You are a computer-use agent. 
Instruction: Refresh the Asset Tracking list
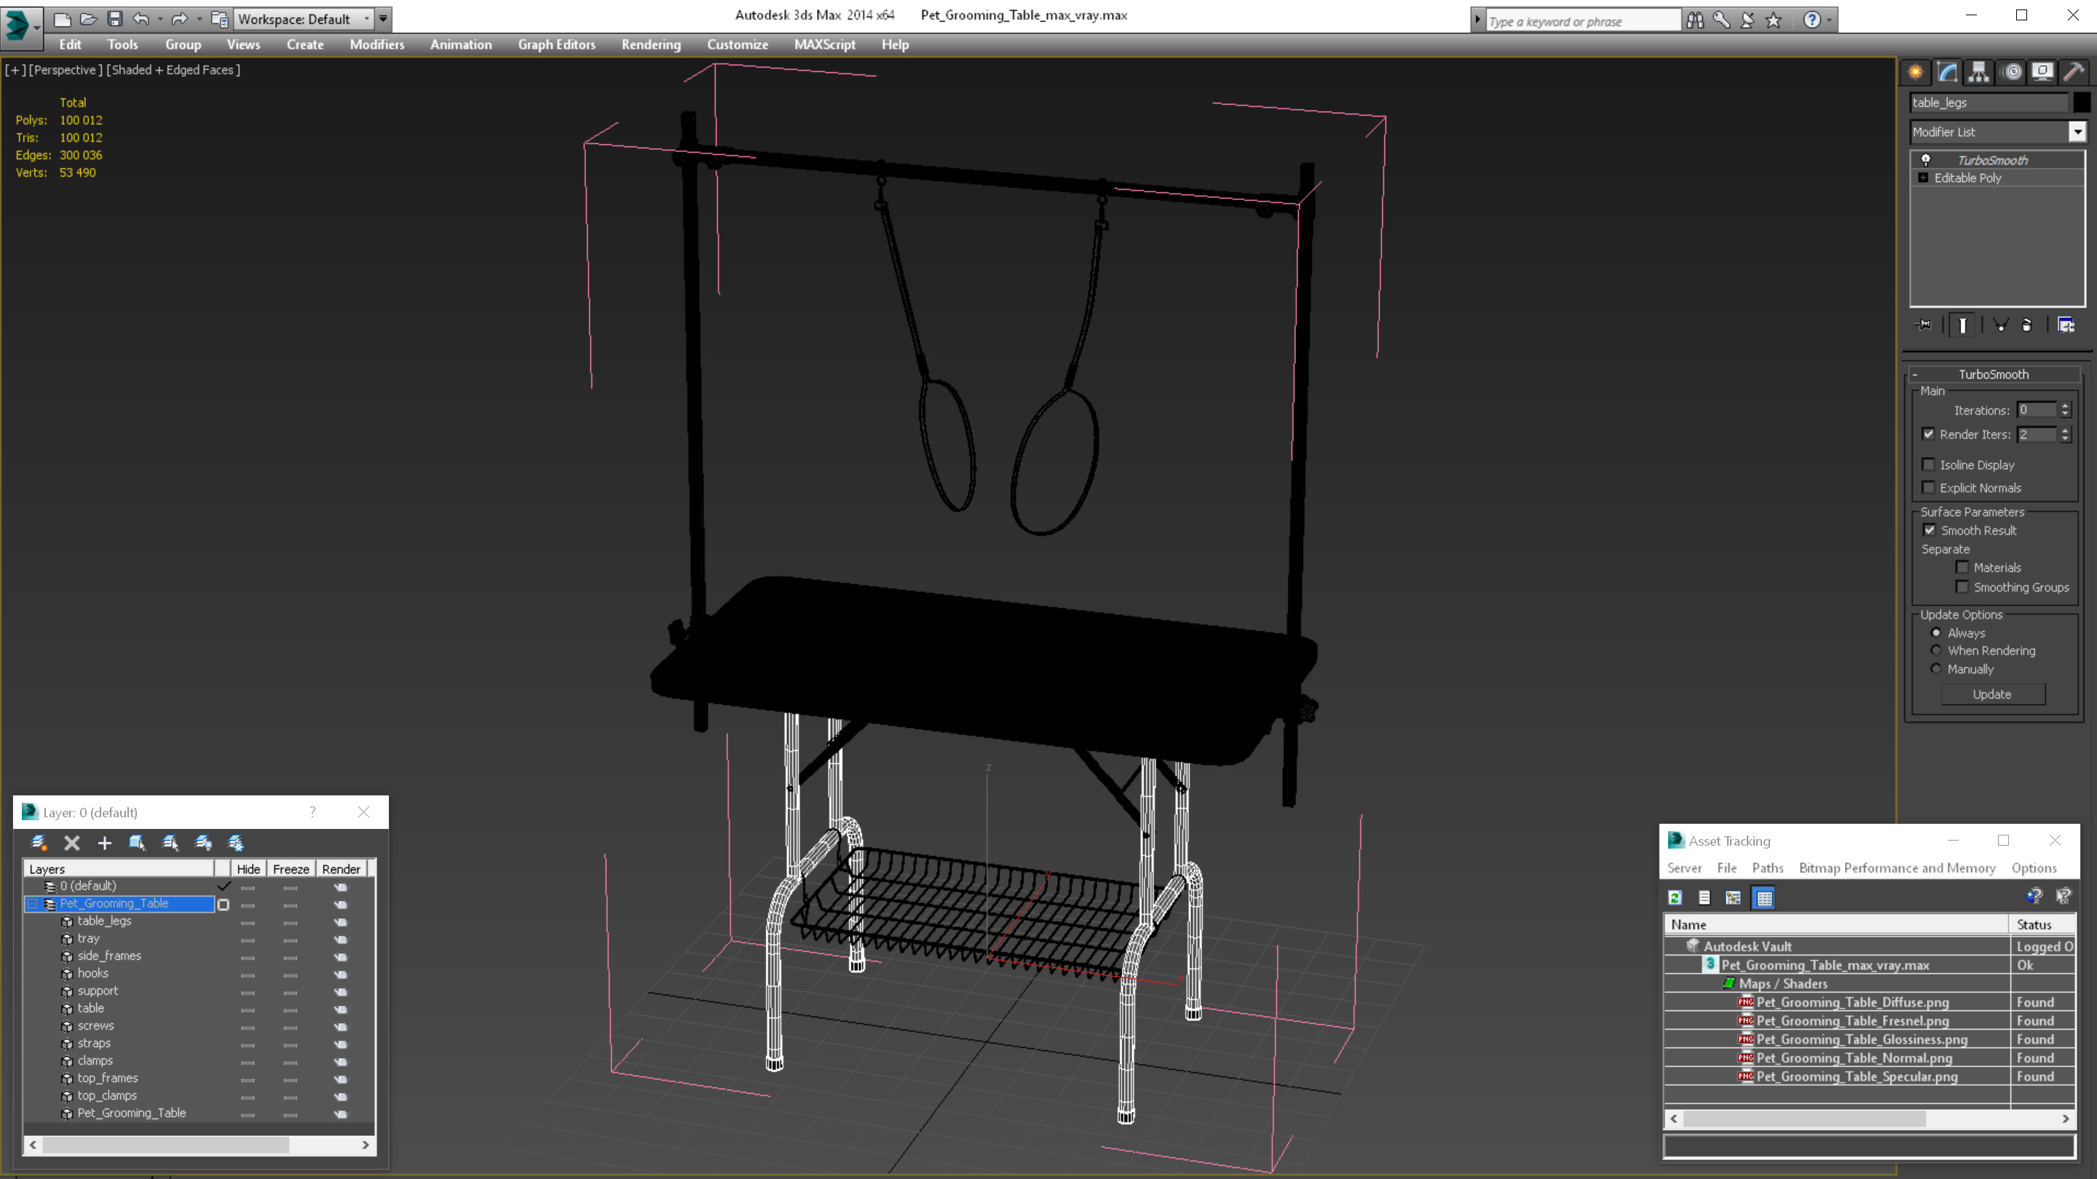[x=1675, y=897]
